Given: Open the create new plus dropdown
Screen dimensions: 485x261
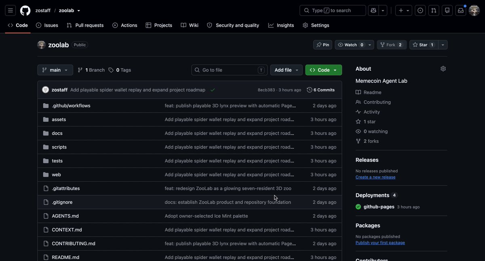Looking at the screenshot, I should (404, 10).
